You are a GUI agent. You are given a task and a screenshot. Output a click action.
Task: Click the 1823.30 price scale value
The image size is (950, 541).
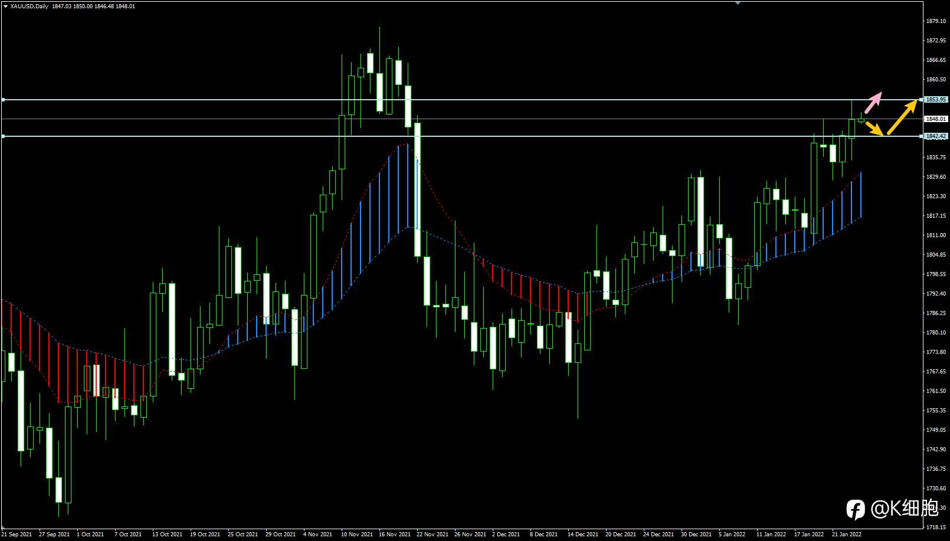click(936, 196)
